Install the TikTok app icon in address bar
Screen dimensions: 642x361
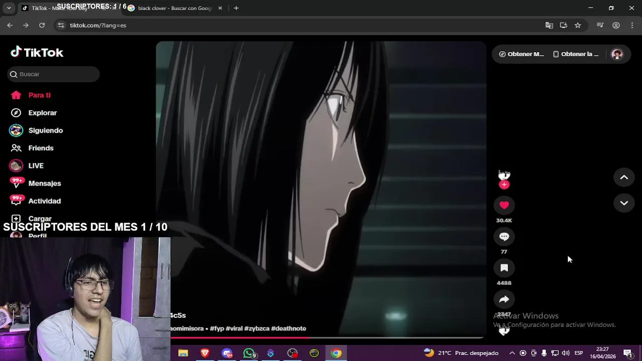[563, 25]
